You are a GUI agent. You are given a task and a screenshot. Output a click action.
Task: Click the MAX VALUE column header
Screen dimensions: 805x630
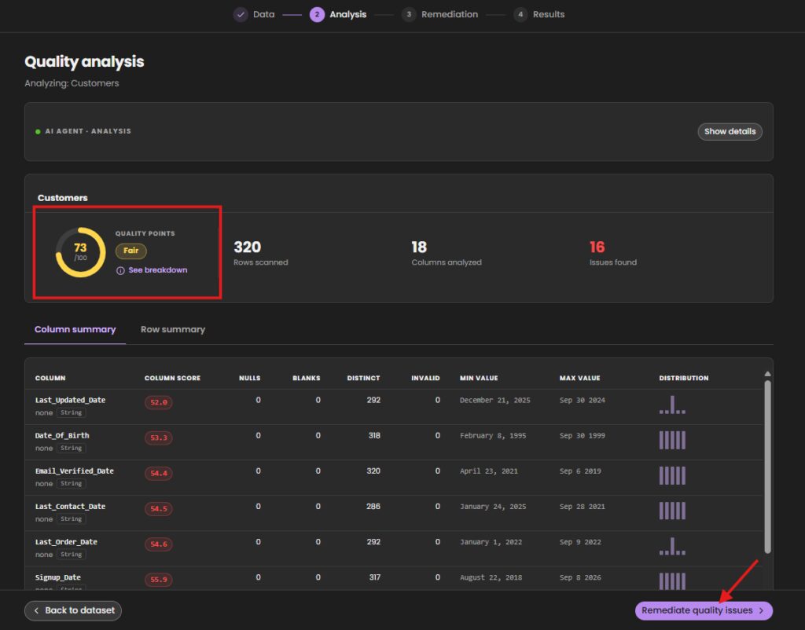[x=579, y=378]
